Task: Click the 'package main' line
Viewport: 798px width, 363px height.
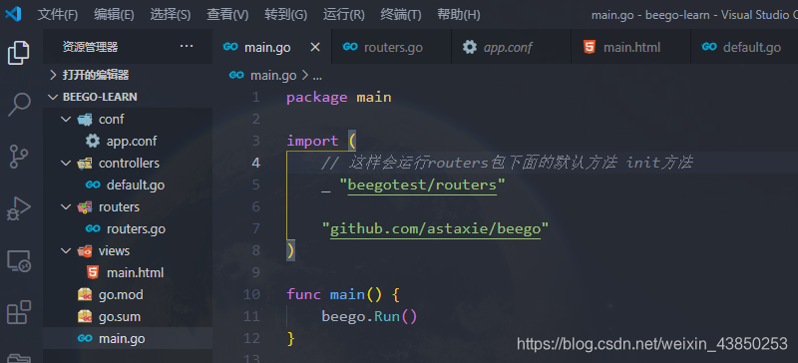Action: (x=339, y=98)
